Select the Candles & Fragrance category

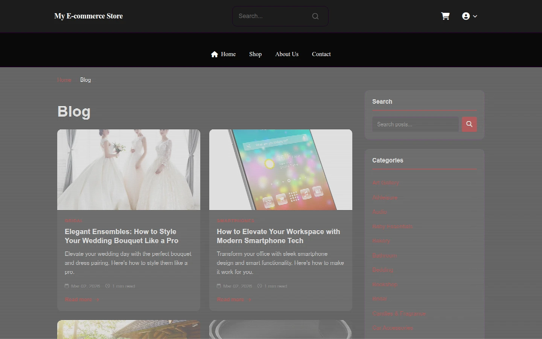pos(399,314)
